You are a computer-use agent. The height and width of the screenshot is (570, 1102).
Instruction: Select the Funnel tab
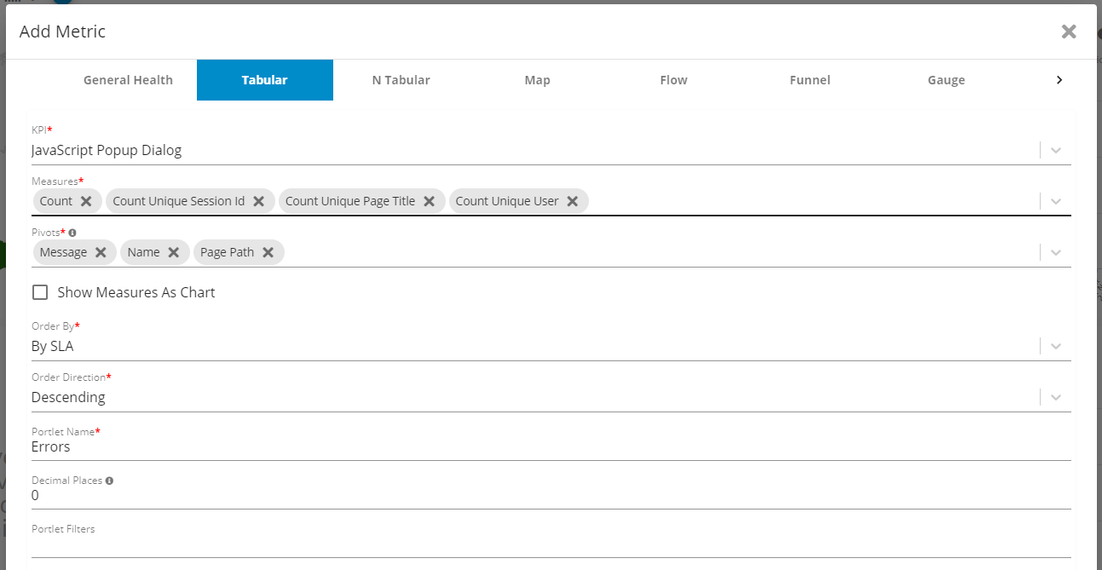(810, 80)
